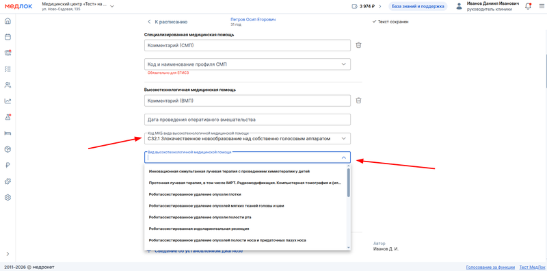The height and width of the screenshot is (271, 547).
Task: Open the home icon in sidebar
Action: 8,21
